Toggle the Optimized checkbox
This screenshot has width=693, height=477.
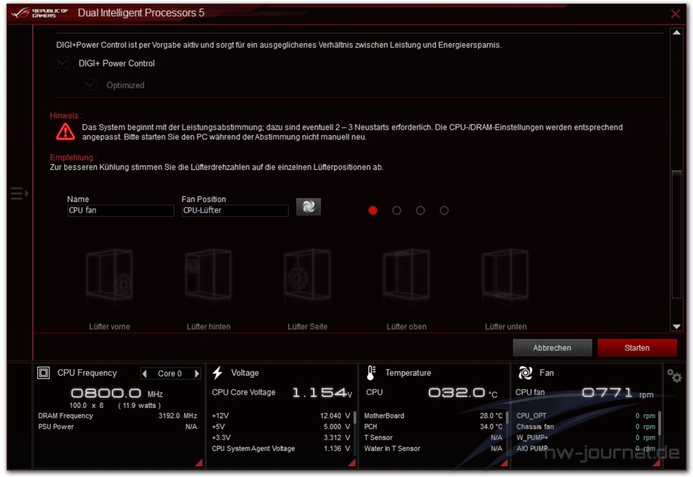pyautogui.click(x=91, y=85)
